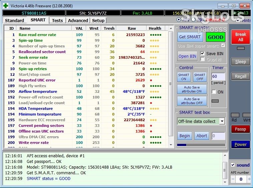Toggle Use IBM super smart checkbox
The height and width of the screenshot is (188, 253).
[223, 45]
